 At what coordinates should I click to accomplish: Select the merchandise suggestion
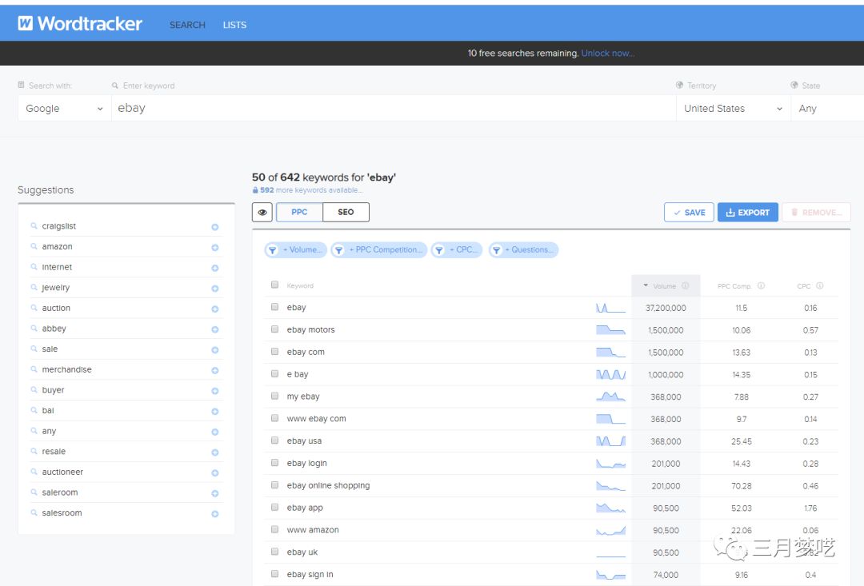point(66,369)
